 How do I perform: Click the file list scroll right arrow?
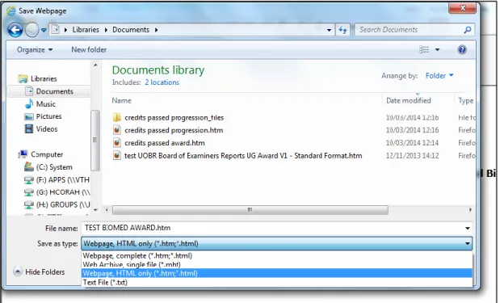470,210
